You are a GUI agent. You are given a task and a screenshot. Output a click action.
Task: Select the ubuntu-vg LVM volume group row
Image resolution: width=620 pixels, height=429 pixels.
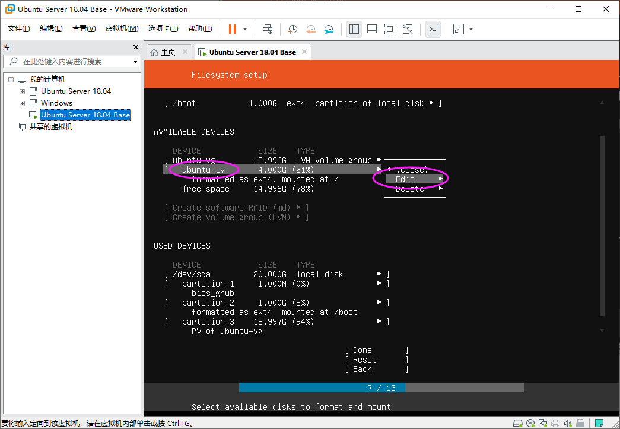click(273, 160)
